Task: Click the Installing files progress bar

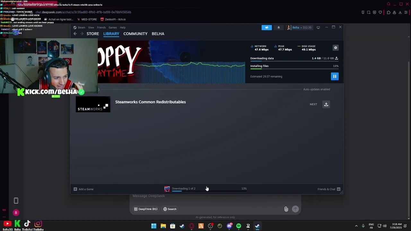Action: point(294,69)
